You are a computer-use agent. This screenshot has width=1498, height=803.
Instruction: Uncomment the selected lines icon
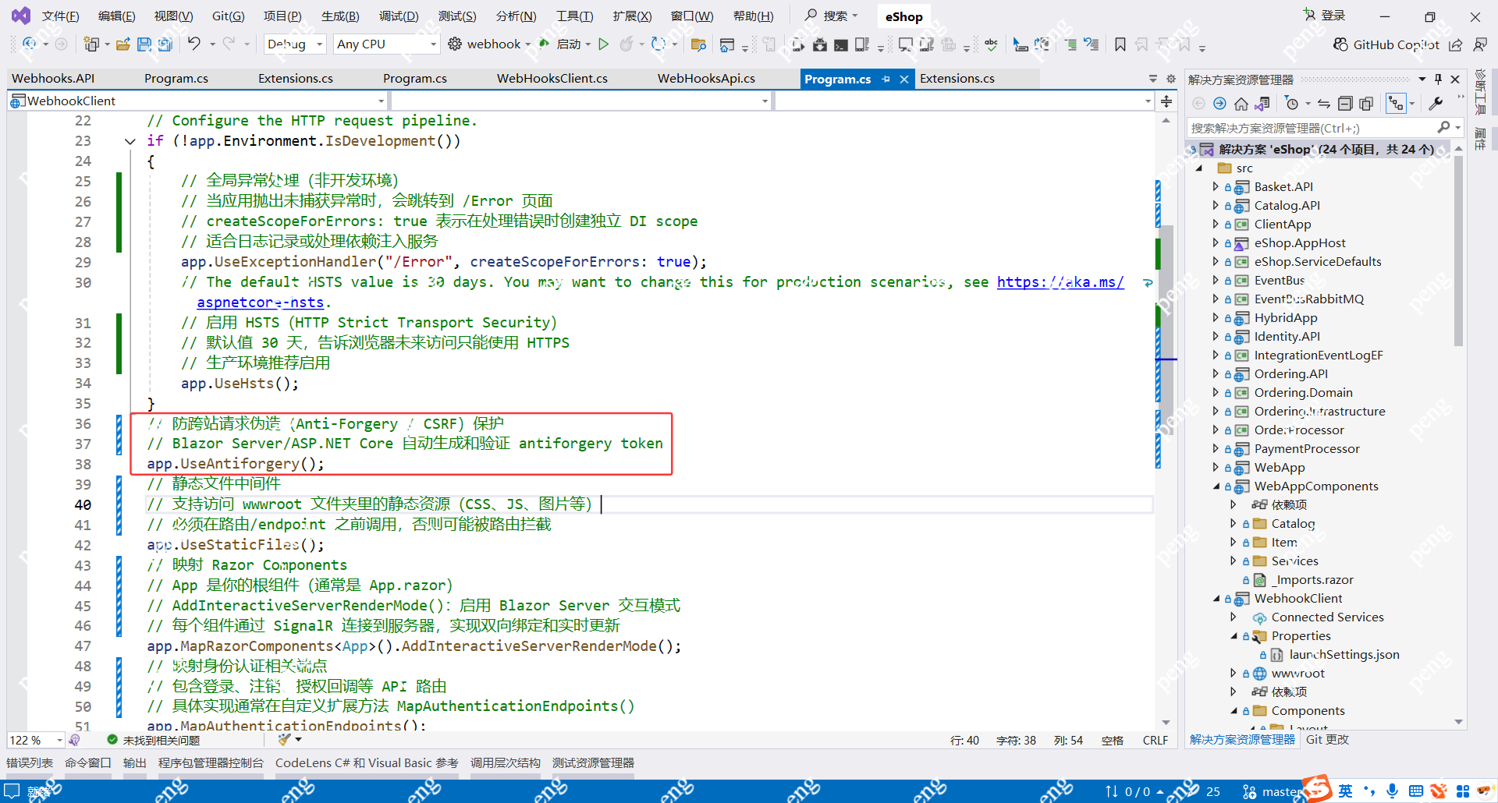(x=1092, y=44)
